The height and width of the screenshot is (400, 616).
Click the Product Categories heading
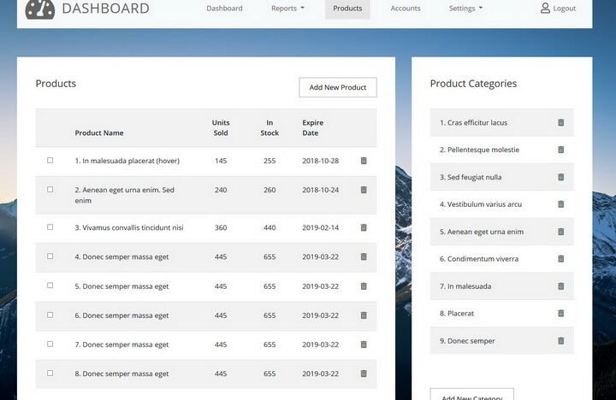(x=473, y=84)
